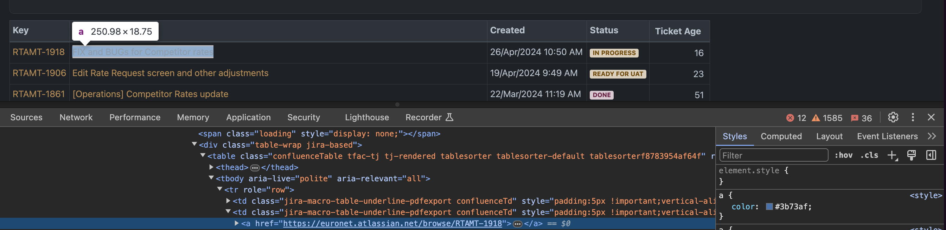Open the euronet.atlassian.net RTAMT-1918 href link

392,223
